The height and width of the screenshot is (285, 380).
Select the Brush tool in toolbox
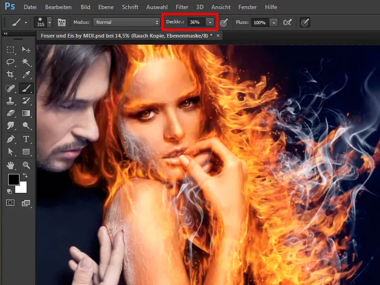pos(26,88)
